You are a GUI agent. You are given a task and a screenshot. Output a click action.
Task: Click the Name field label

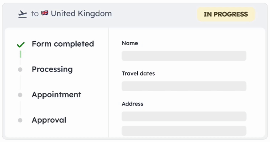click(130, 43)
